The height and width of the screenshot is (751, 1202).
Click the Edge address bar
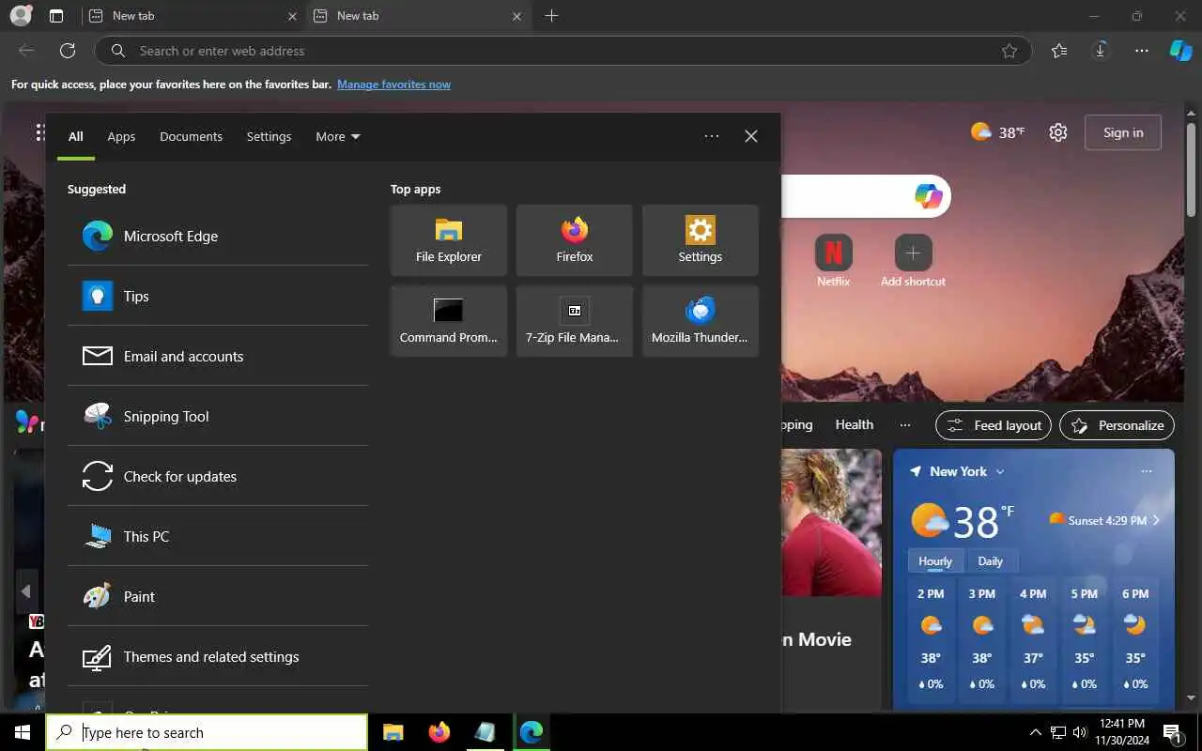click(563, 51)
